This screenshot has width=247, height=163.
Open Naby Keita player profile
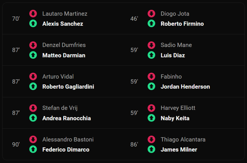coord(175,118)
